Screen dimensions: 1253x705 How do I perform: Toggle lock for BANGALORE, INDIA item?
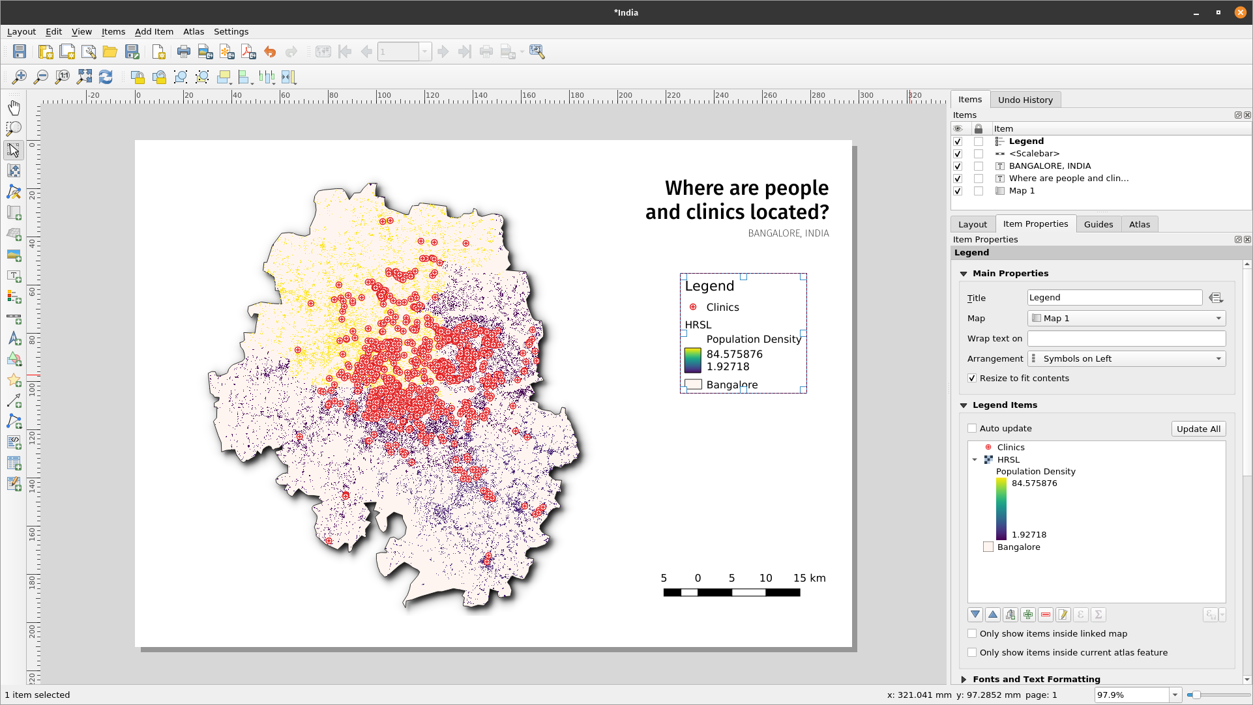click(x=979, y=166)
